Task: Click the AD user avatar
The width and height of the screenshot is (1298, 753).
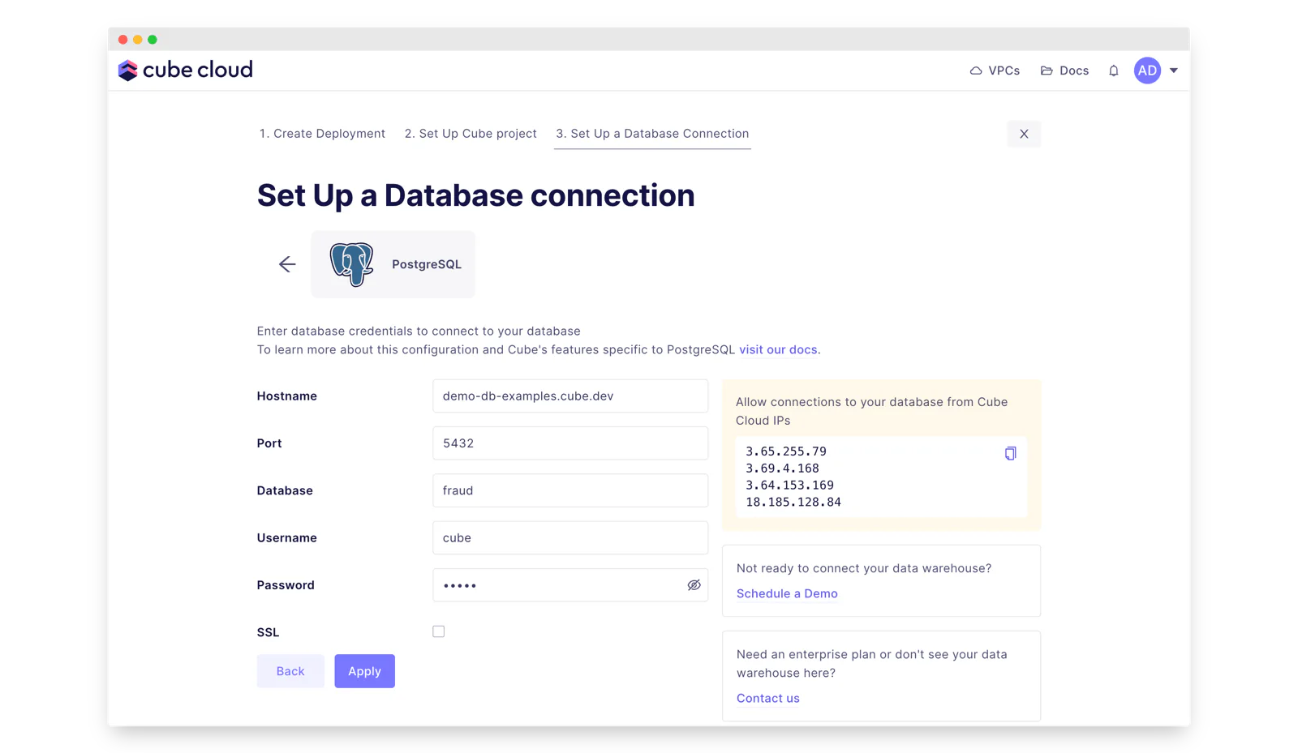Action: 1147,71
